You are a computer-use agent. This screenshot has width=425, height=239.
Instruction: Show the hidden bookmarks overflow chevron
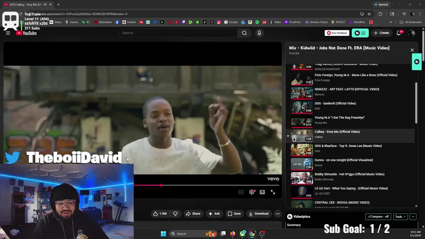pos(391,22)
